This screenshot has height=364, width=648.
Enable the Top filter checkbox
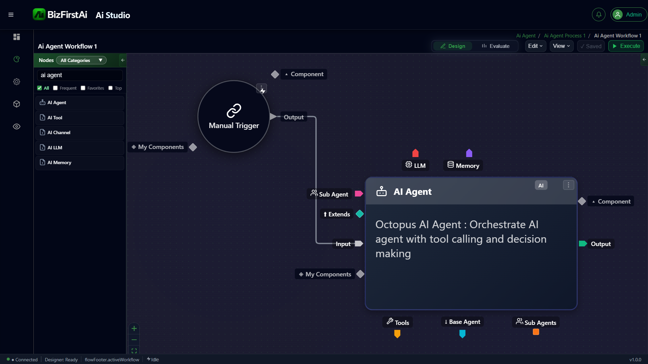click(x=110, y=88)
